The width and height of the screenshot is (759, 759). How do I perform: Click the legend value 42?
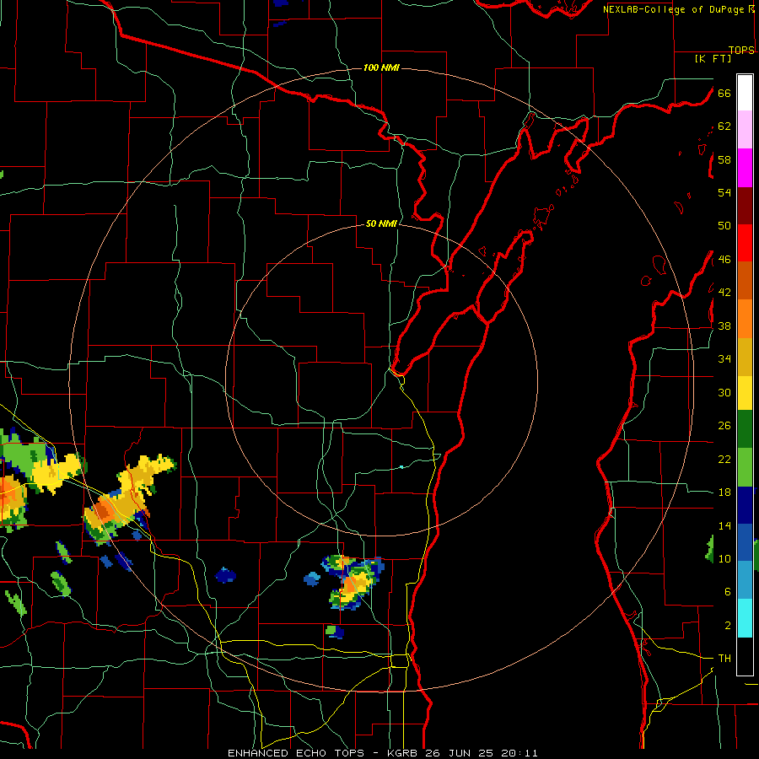pos(724,293)
